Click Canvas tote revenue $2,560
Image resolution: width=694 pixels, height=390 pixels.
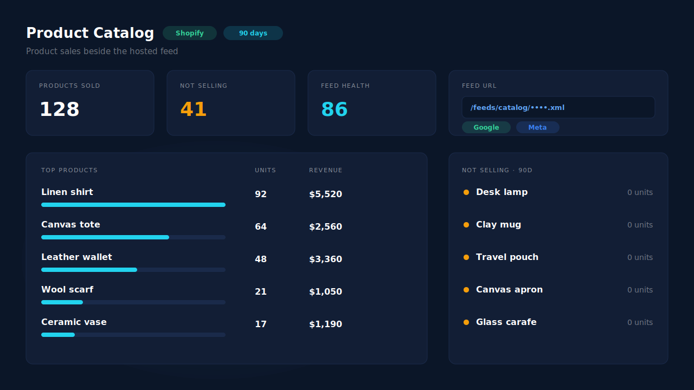[325, 227]
